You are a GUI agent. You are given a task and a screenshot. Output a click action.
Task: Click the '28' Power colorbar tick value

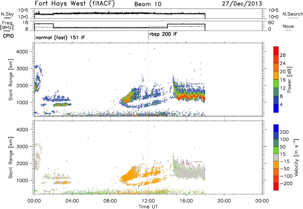point(283,55)
